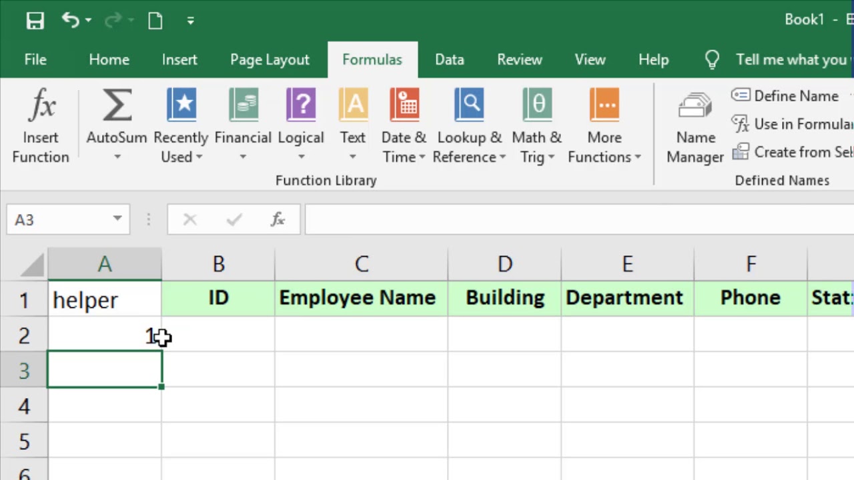Open the Page Layout tab

pos(270,59)
